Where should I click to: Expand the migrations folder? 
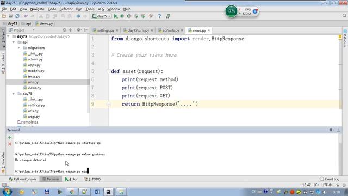tap(19, 48)
